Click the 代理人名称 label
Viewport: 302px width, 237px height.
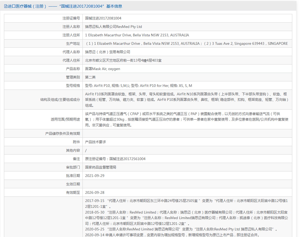tap(71, 52)
